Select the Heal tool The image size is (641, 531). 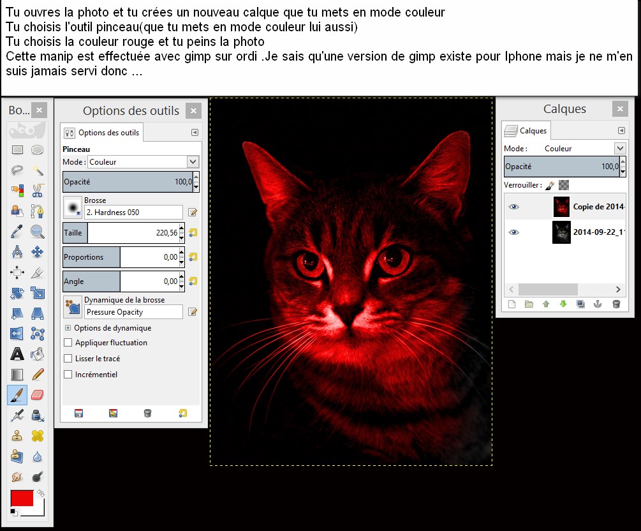37,436
